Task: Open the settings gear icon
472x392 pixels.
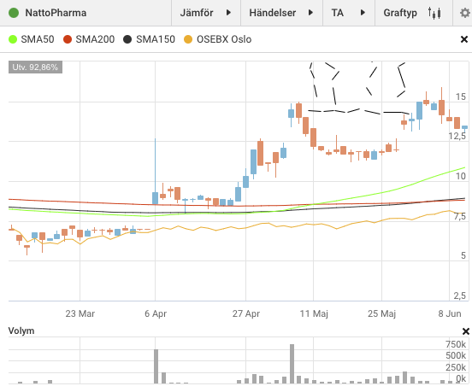Action: pyautogui.click(x=465, y=13)
